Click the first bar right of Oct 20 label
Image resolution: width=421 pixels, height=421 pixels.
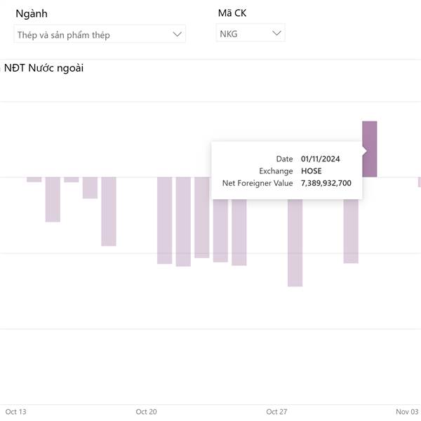[165, 220]
